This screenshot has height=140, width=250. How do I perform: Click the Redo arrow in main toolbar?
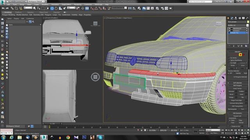7,8
